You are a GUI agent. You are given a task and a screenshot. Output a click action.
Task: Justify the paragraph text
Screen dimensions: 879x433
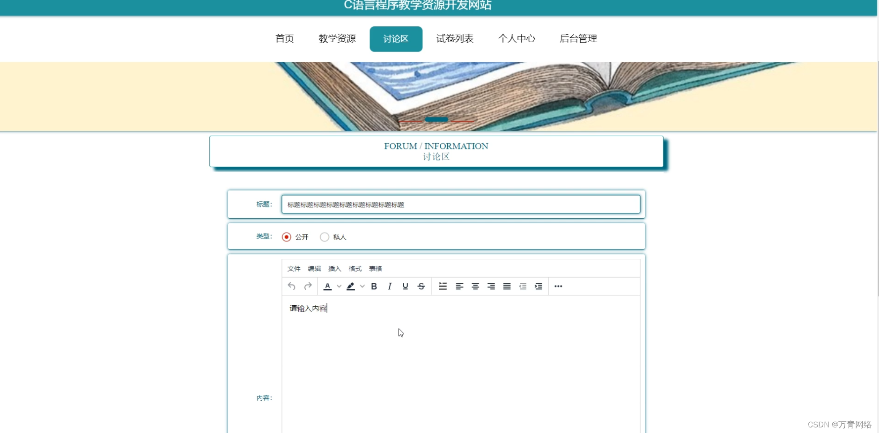coord(506,286)
